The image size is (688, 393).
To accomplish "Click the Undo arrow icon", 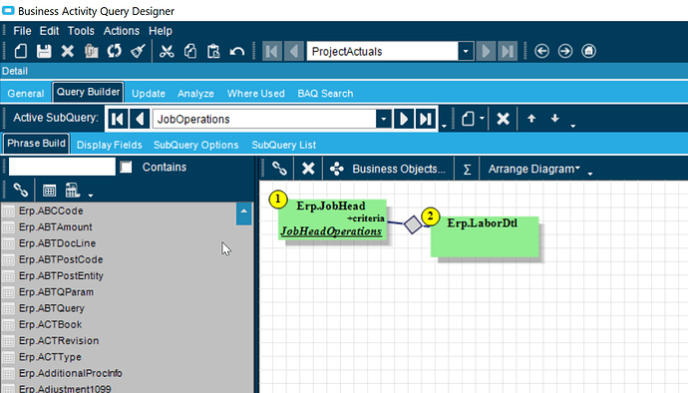I will [237, 52].
